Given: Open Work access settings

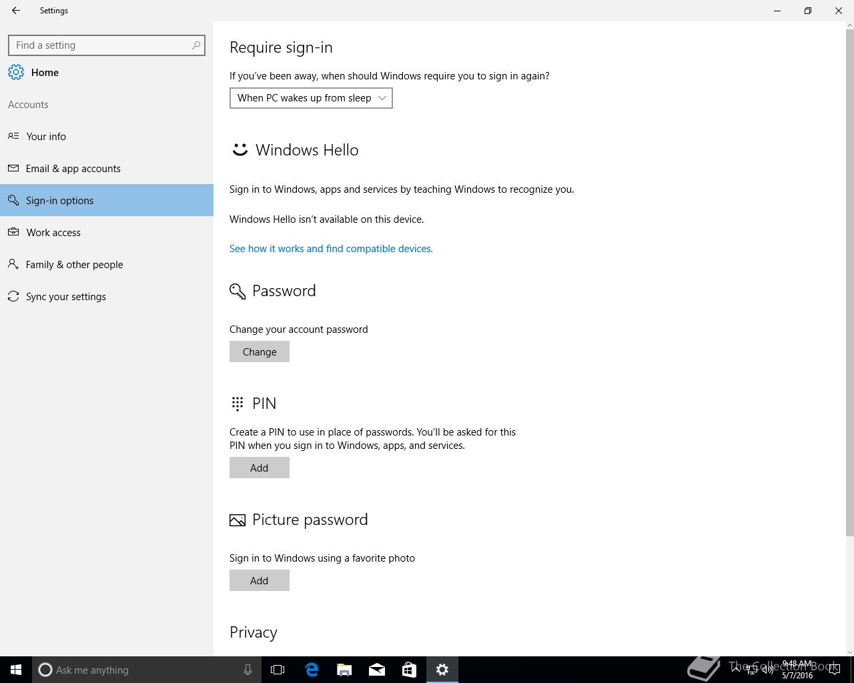Looking at the screenshot, I should (x=107, y=232).
